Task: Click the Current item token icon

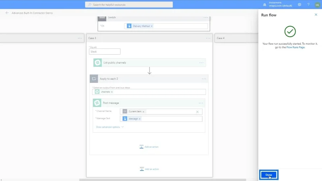Action: coord(125,111)
